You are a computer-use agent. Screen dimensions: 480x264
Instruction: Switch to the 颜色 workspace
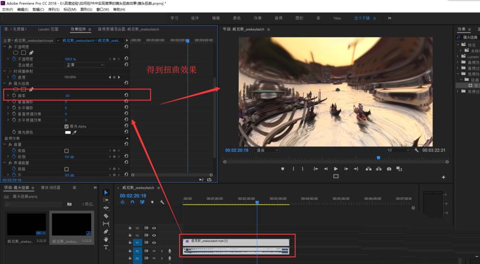pos(237,18)
